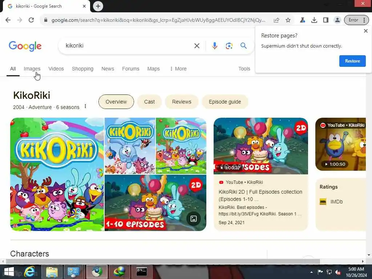The width and height of the screenshot is (372, 279).
Task: Play the 1:00:37 KikoRiki 2D video
Action: click(x=261, y=146)
